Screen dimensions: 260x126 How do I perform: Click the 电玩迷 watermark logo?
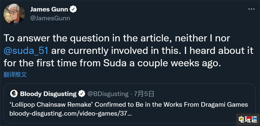(x=247, y=118)
